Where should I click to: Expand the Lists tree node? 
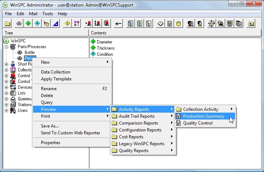[6, 93]
